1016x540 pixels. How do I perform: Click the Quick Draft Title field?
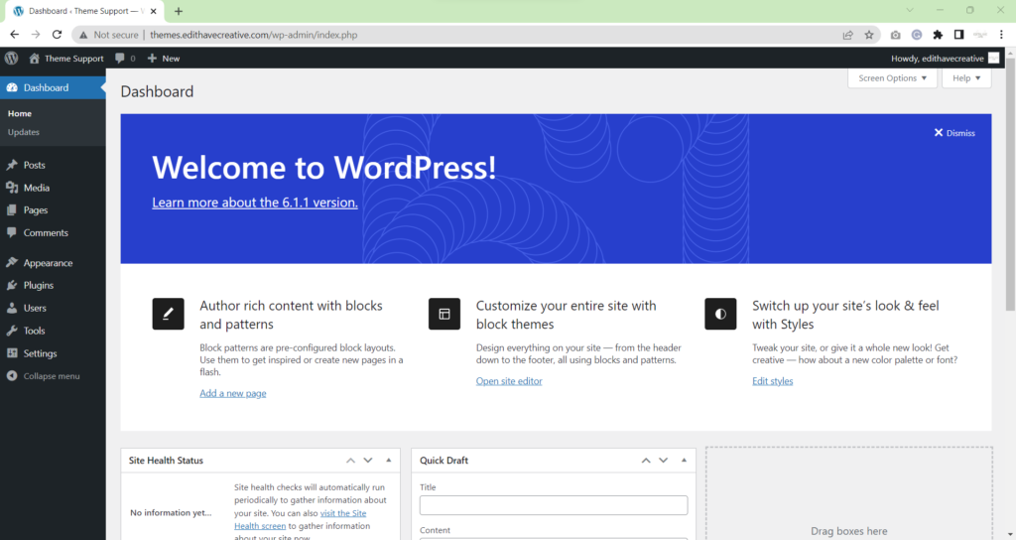pyautogui.click(x=553, y=505)
